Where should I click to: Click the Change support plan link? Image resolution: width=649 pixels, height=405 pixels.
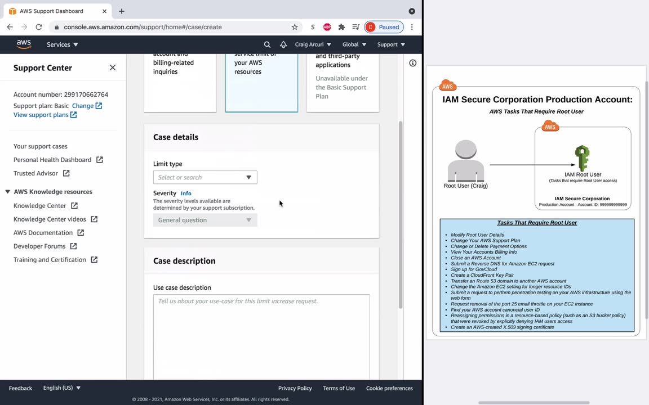click(x=87, y=106)
